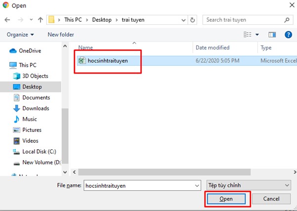This screenshot has height=211, width=297.
Task: Open the Downloads folder in sidebar
Action: pos(36,108)
